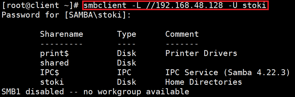This screenshot has width=295, height=97.
Task: Select the shared share name
Action: pos(54,63)
